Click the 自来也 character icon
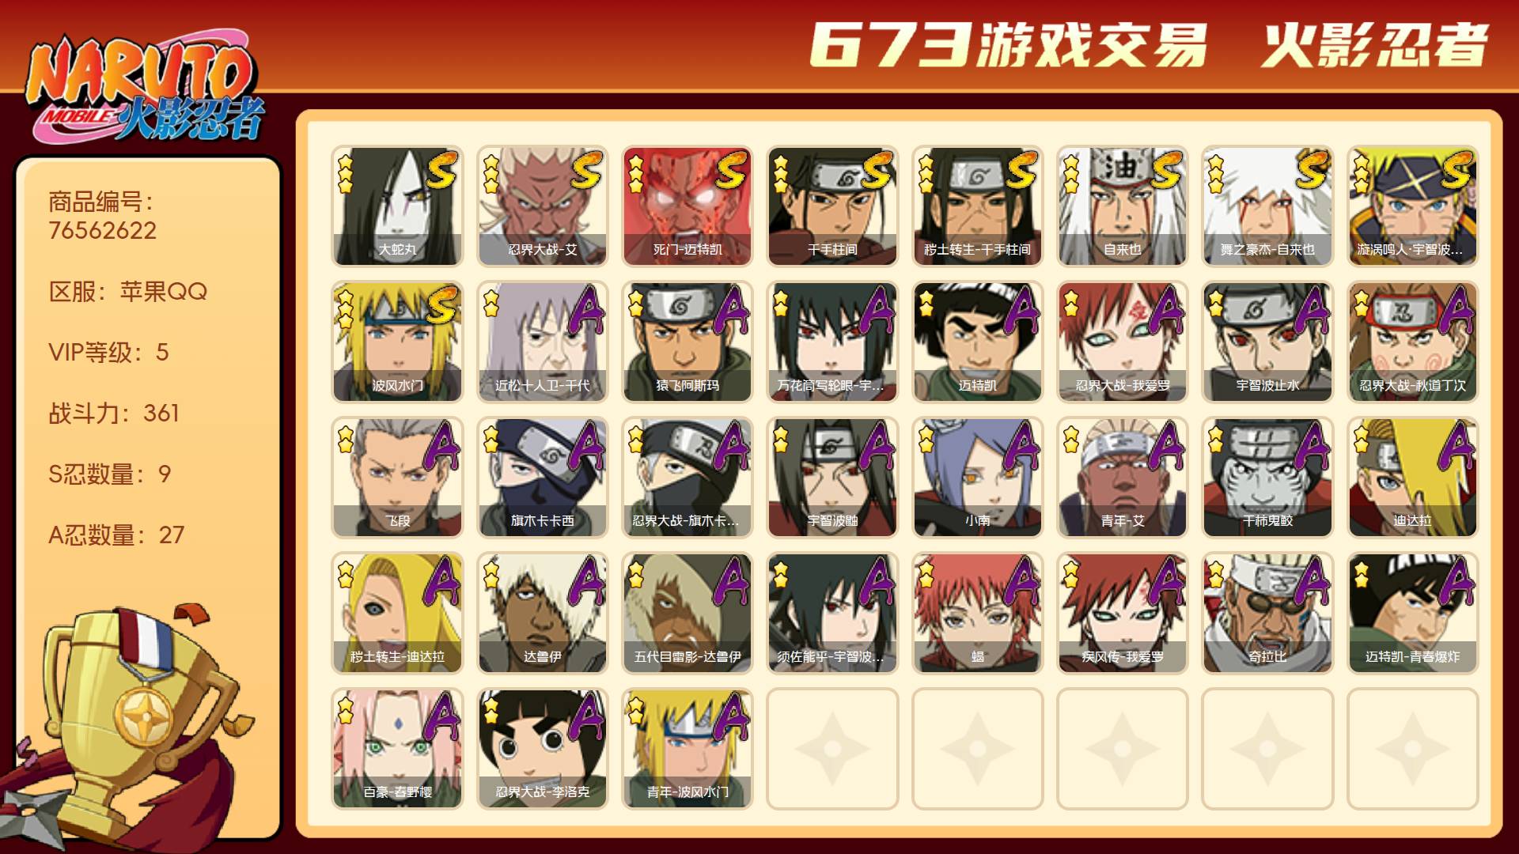The image size is (1519, 854). click(x=1122, y=206)
